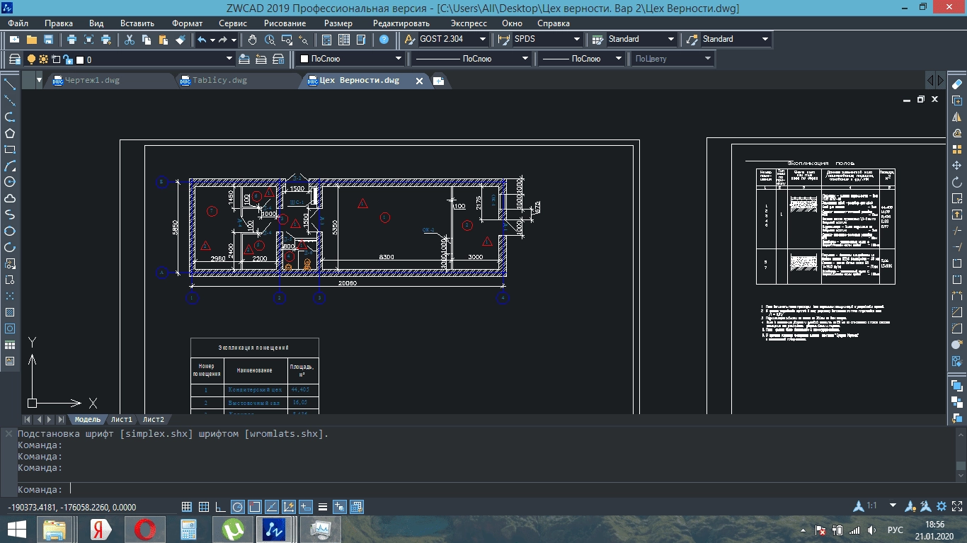Toggle Dynamic Input in status bar
This screenshot has height=543, width=967.
point(306,507)
